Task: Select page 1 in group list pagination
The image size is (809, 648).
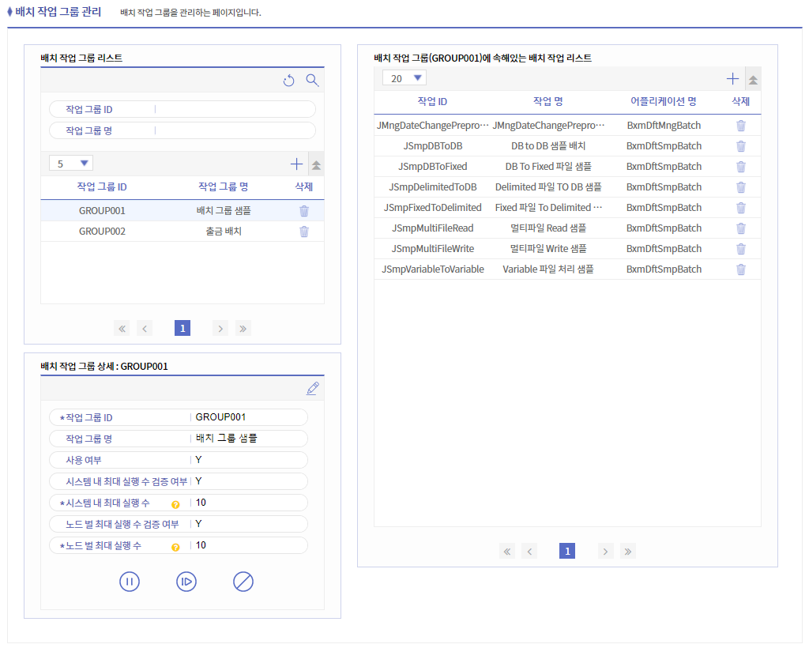Action: tap(182, 328)
